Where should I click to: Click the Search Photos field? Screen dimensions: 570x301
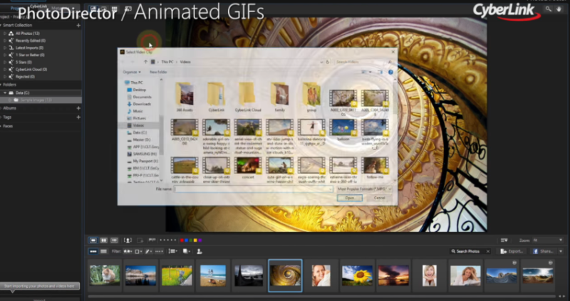point(470,251)
